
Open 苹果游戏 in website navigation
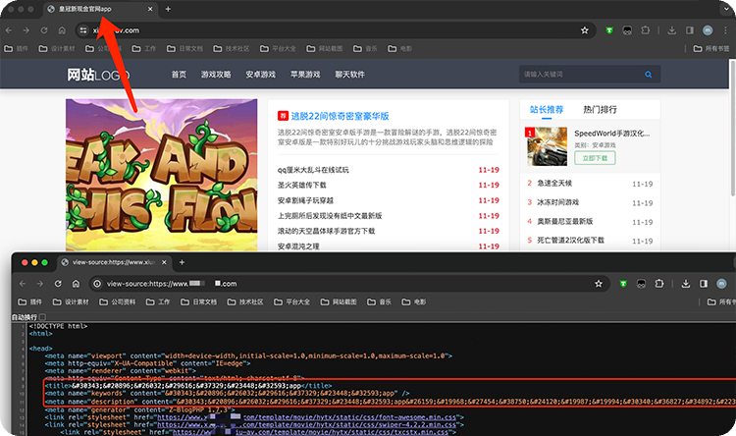[x=305, y=75]
